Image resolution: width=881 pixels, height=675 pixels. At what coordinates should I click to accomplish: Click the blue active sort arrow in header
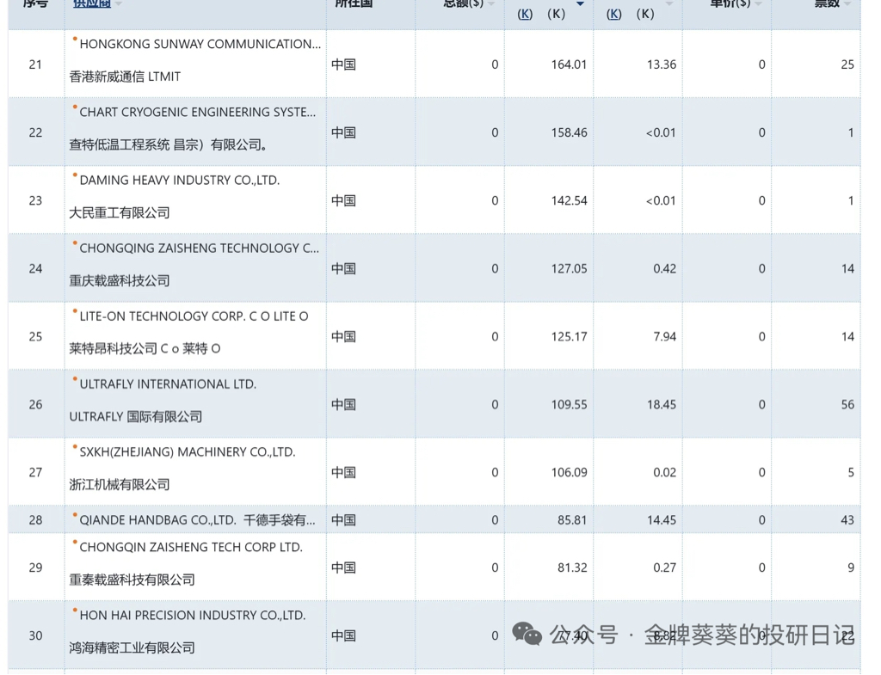(x=581, y=4)
